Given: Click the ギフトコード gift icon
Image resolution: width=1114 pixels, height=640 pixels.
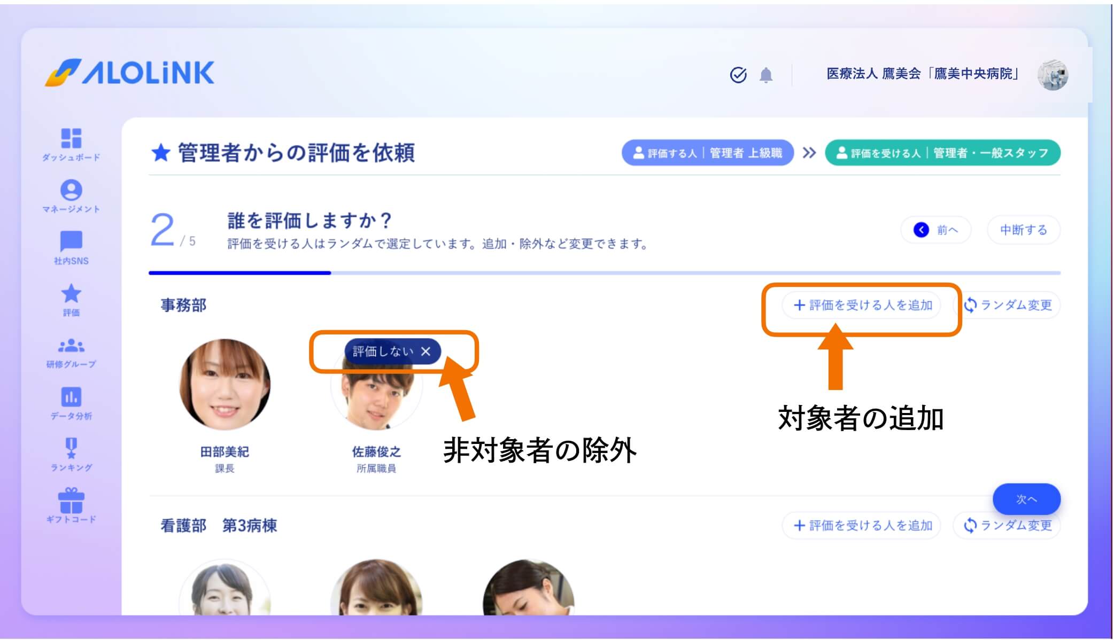Looking at the screenshot, I should tap(71, 502).
